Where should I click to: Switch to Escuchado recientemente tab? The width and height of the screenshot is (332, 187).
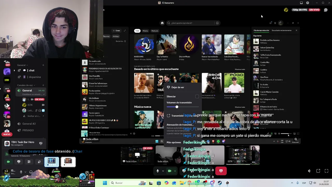(x=281, y=30)
